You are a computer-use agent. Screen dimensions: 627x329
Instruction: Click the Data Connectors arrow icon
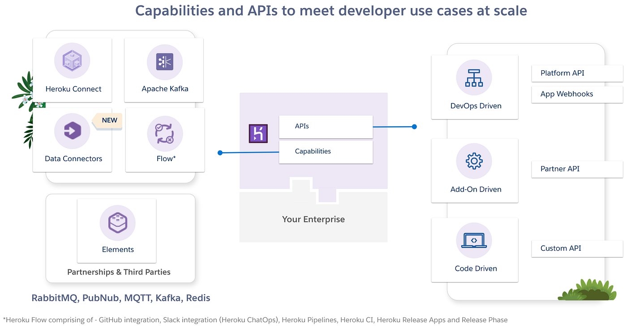click(72, 131)
